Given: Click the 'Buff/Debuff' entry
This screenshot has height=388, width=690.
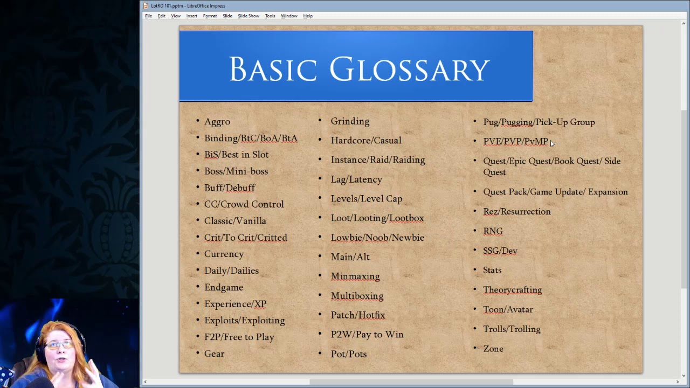Looking at the screenshot, I should pyautogui.click(x=230, y=188).
